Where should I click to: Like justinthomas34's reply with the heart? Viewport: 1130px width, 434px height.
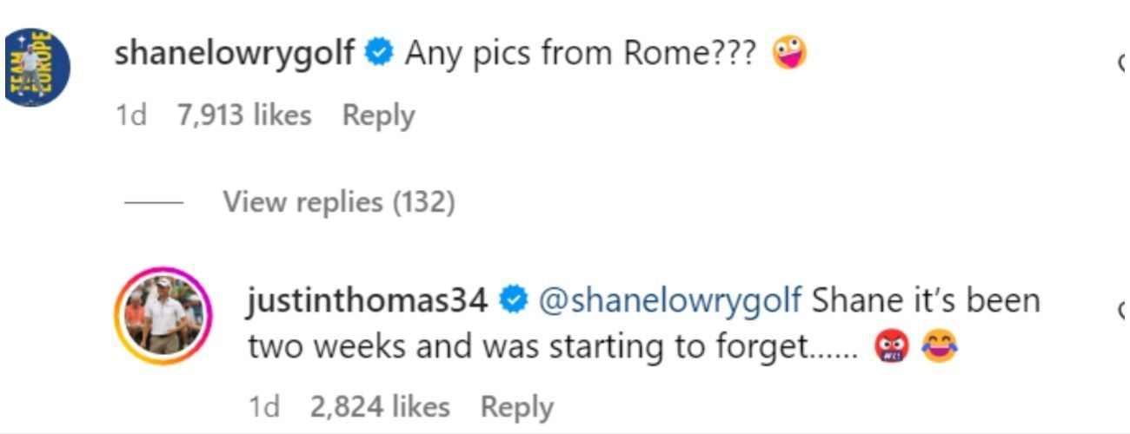click(1123, 310)
